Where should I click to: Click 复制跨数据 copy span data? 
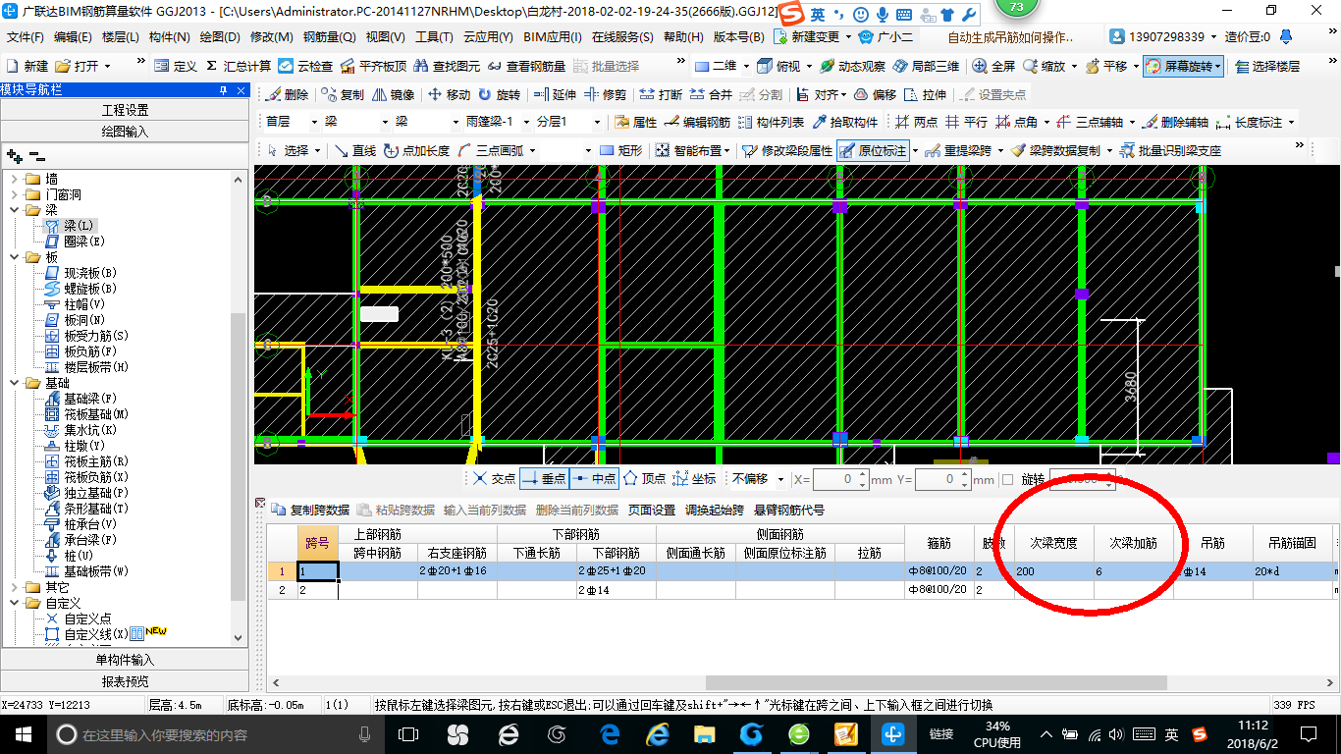(x=310, y=510)
